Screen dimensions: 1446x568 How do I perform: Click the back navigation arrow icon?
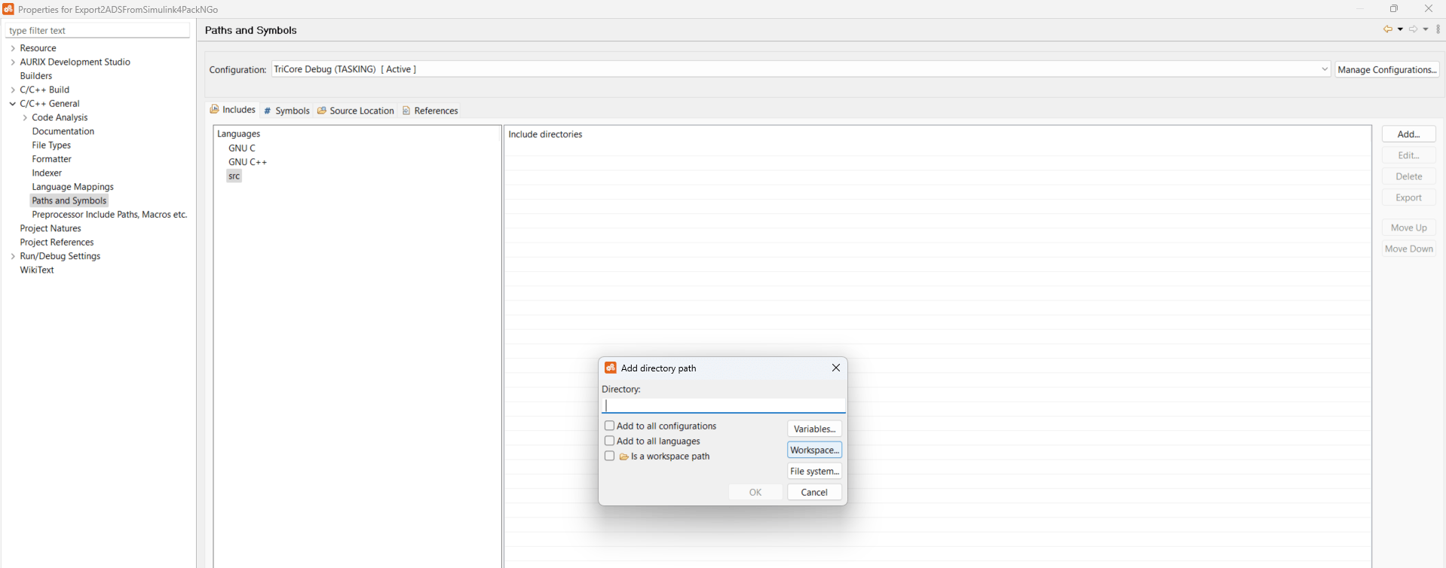[1387, 29]
